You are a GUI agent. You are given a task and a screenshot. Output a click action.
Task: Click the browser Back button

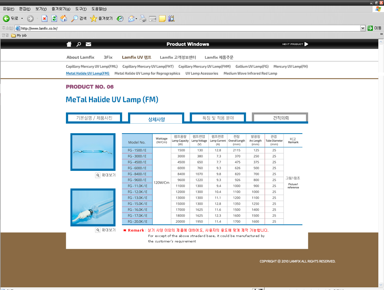[x=11, y=19]
